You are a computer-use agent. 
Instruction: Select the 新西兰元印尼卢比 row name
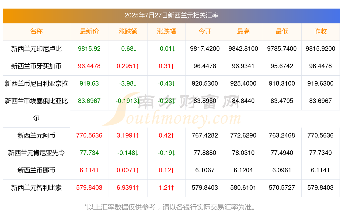click(36, 49)
